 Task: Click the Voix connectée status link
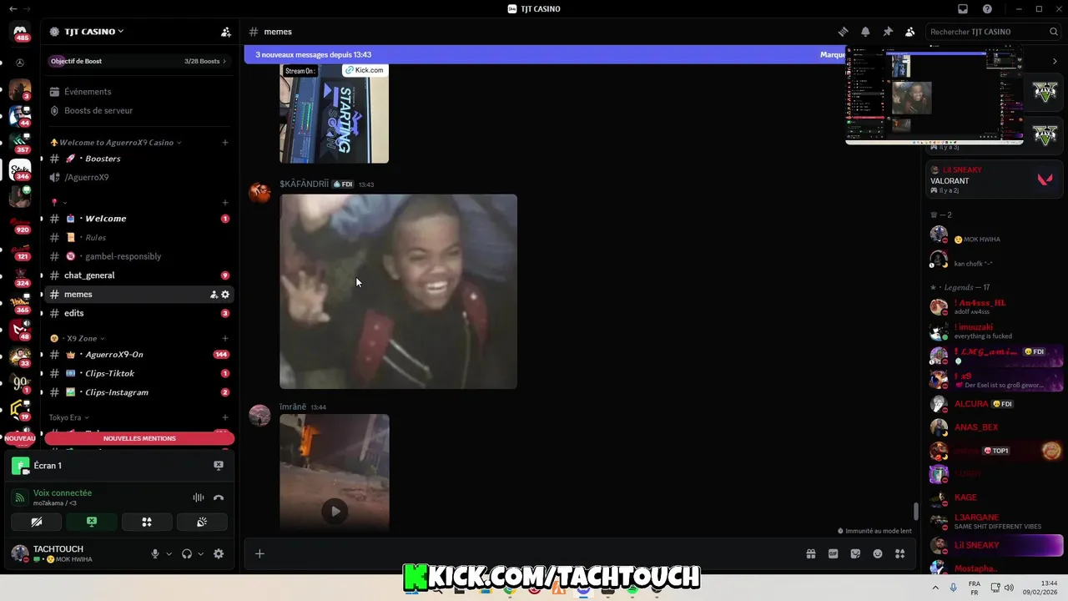(63, 493)
